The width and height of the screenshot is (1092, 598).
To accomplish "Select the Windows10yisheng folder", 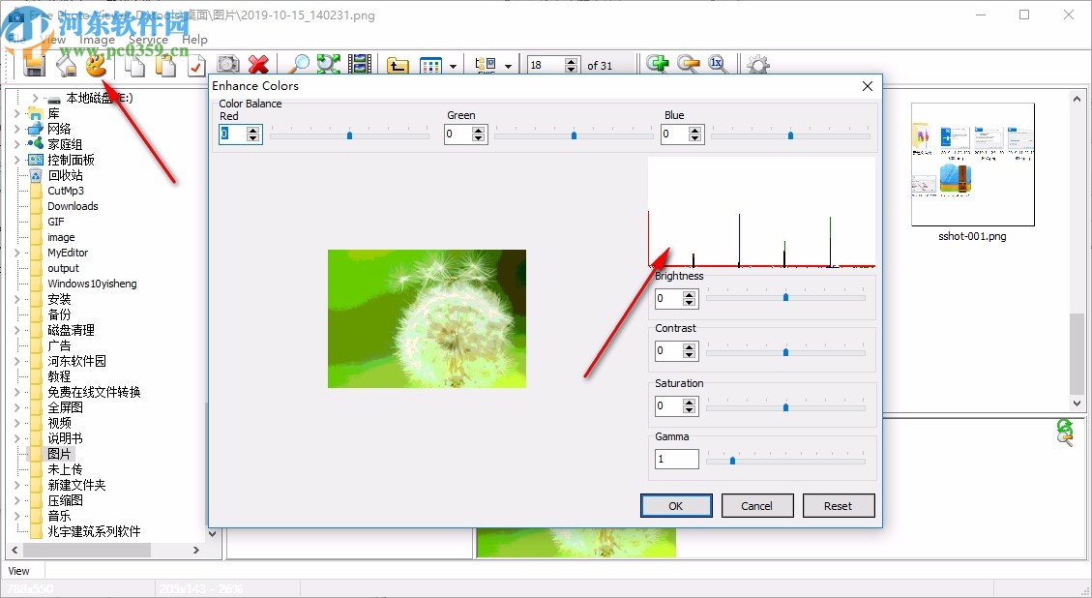I will coord(92,284).
